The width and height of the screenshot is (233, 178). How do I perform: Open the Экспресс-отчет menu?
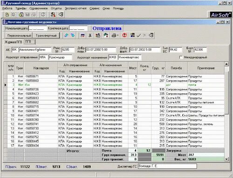pyautogui.click(x=75, y=8)
